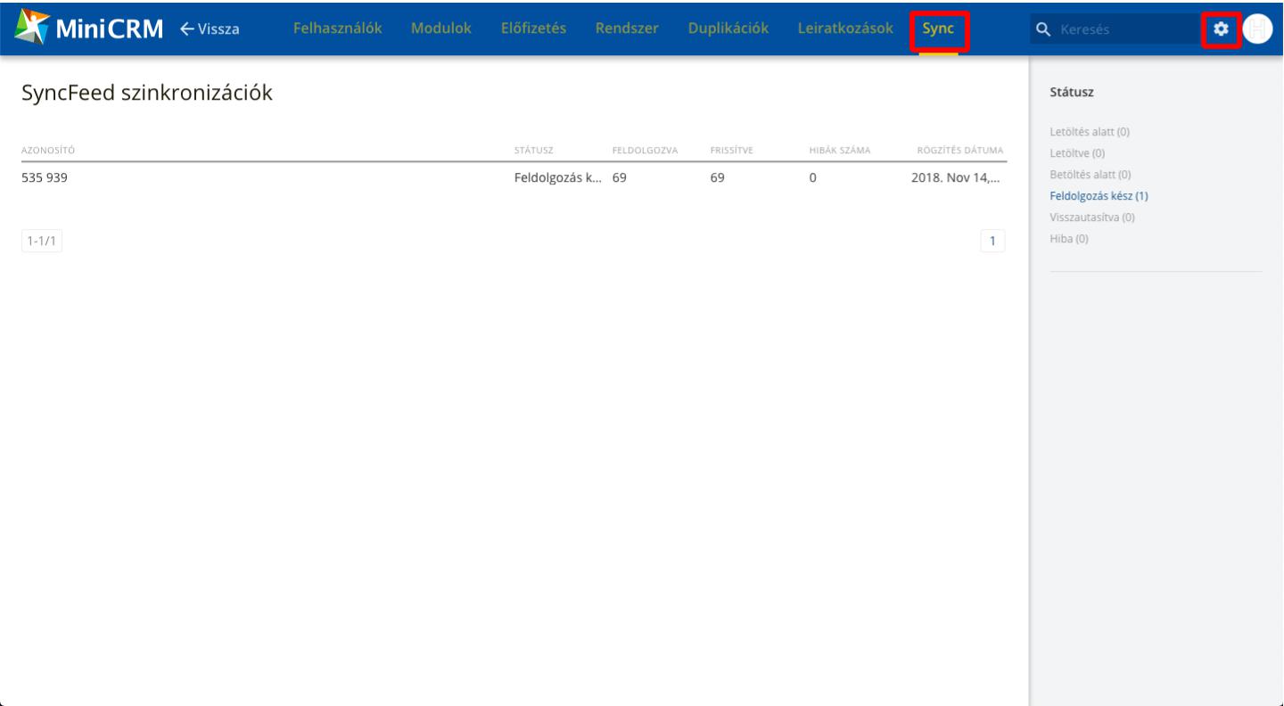Open the Felhasználók tab
1284x706 pixels.
point(337,29)
